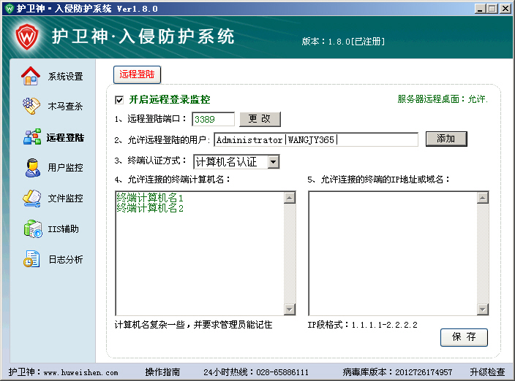Expand the 终端认证方式 dropdown
This screenshot has width=515, height=381.
coord(273,161)
